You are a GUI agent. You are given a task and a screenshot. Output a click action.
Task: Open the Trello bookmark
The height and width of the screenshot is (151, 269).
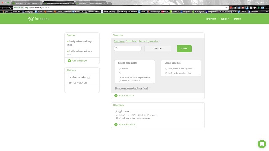click(x=39, y=12)
